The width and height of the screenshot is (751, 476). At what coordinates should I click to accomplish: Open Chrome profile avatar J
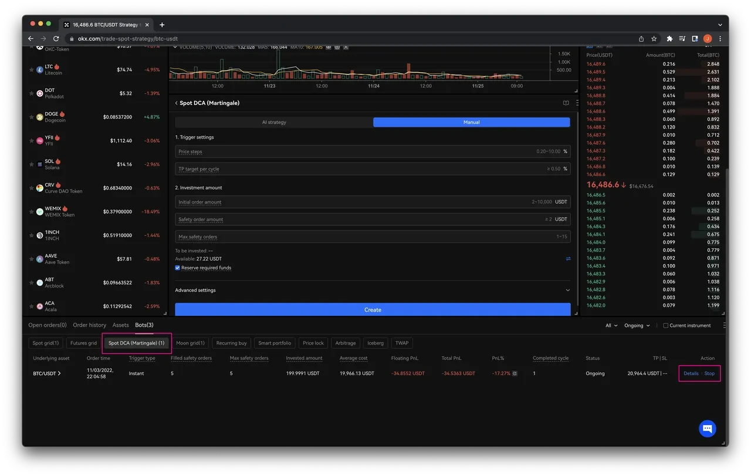pos(708,39)
